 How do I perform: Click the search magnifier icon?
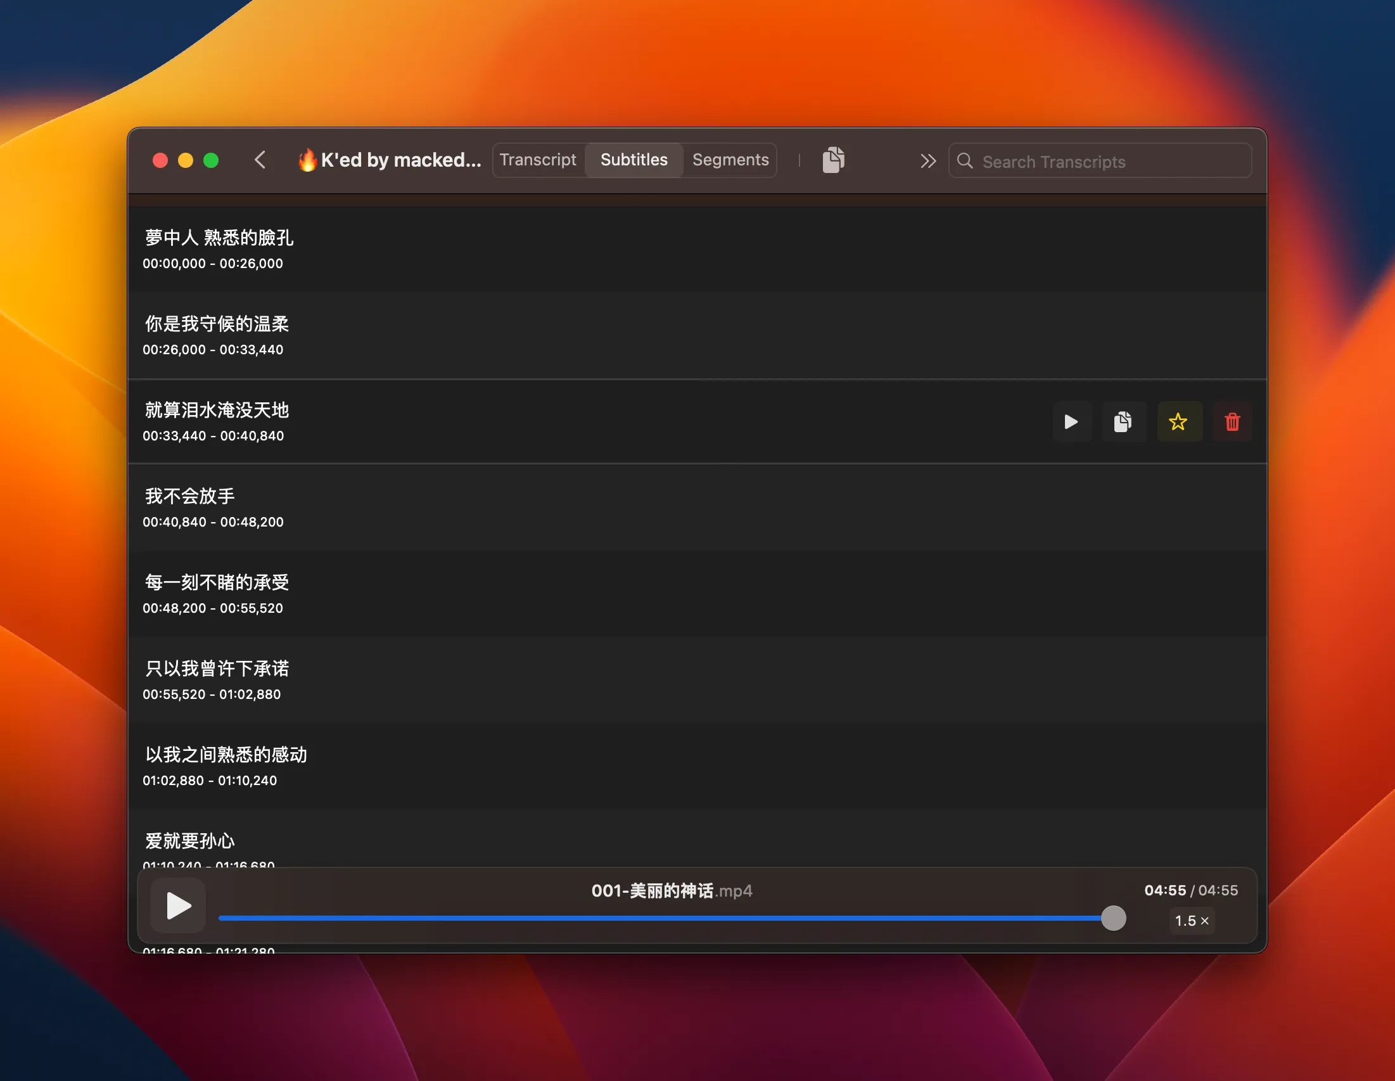click(965, 162)
